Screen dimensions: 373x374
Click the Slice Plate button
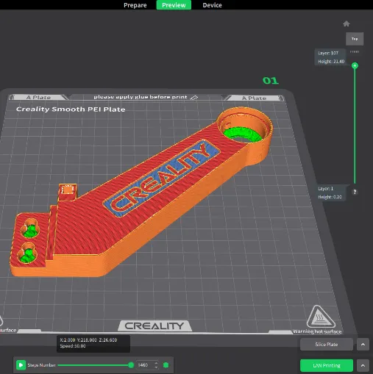[x=327, y=345]
